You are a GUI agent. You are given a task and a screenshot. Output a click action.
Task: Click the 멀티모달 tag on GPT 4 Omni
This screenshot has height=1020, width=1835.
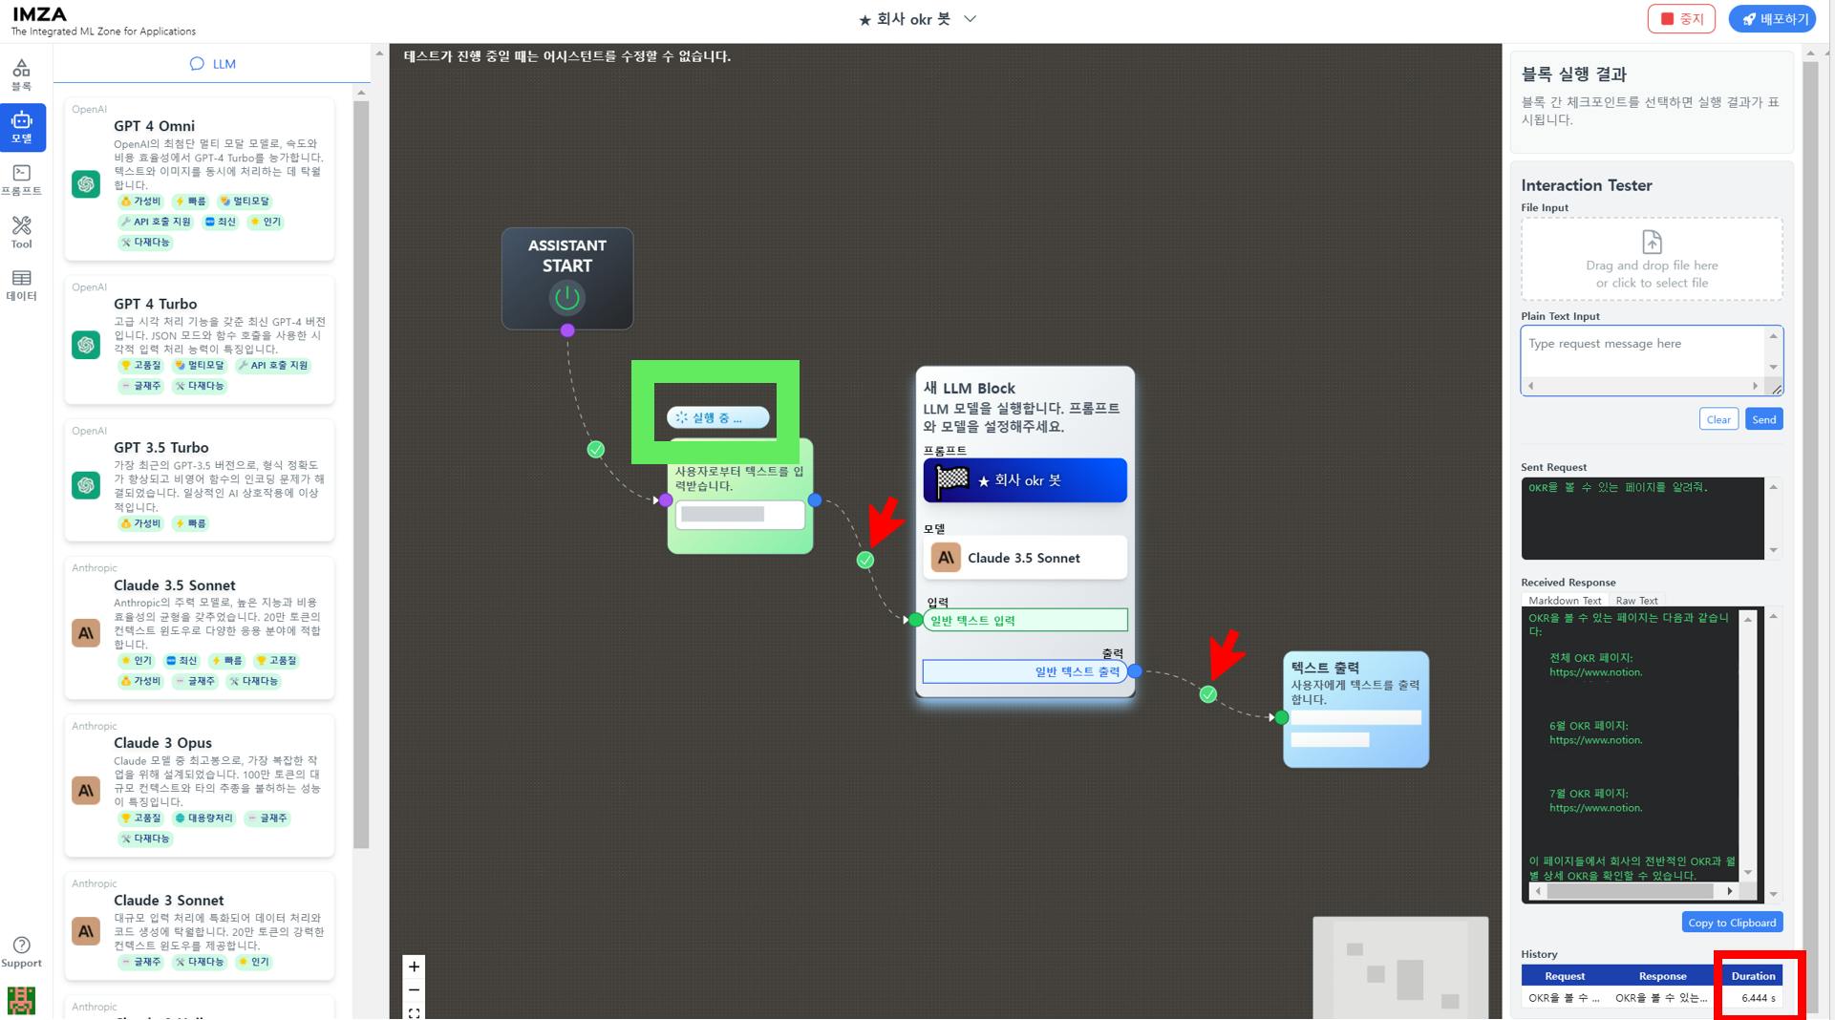[x=244, y=202]
